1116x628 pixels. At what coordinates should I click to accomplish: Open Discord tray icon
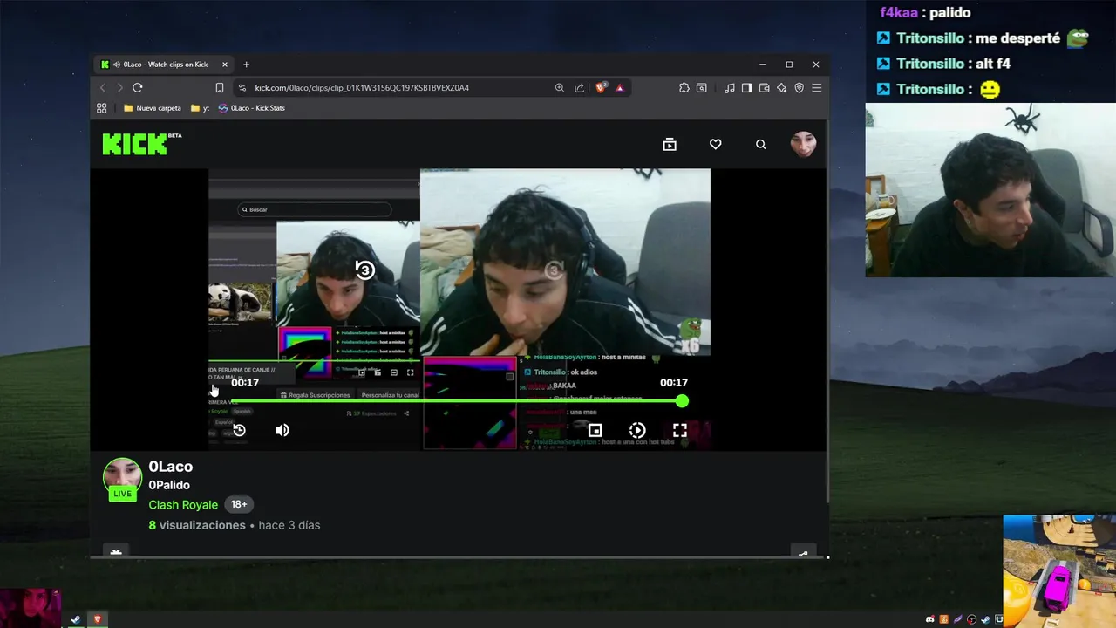930,619
